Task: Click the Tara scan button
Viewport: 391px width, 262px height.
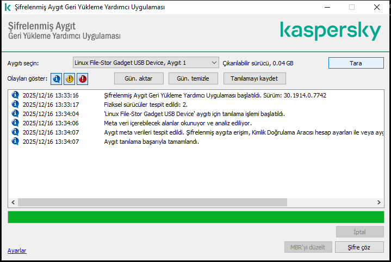Action: [356, 63]
